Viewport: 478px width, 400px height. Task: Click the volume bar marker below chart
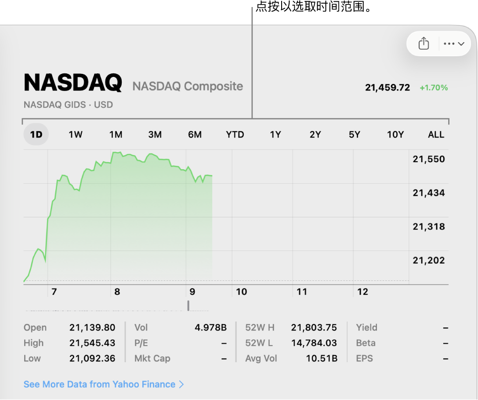pos(188,305)
